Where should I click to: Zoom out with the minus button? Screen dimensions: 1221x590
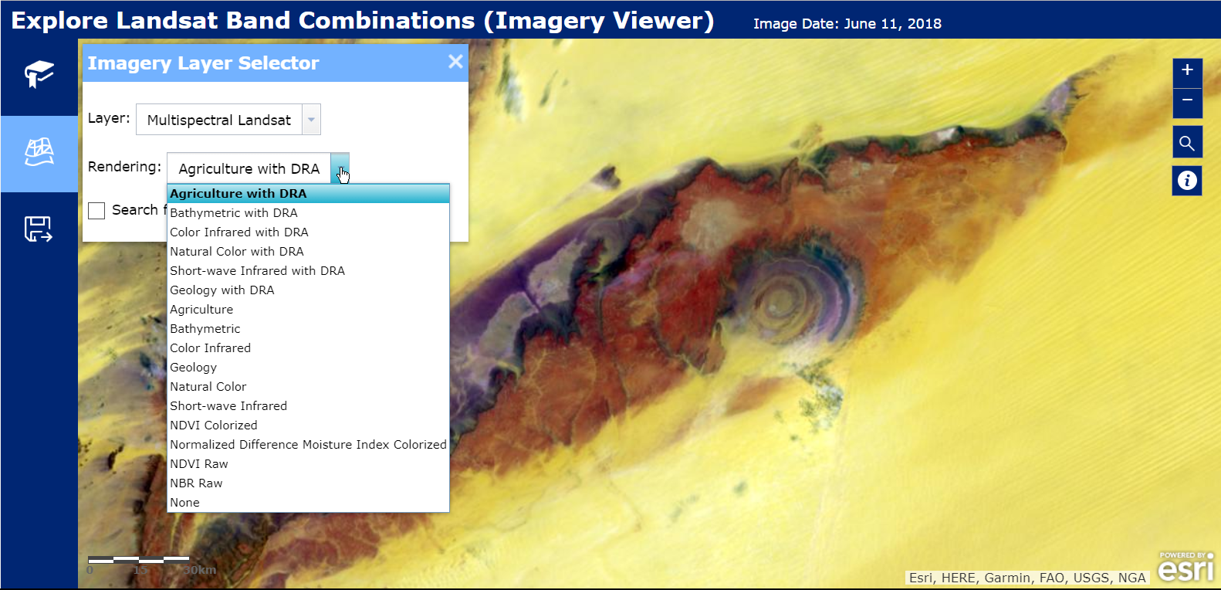coord(1187,101)
